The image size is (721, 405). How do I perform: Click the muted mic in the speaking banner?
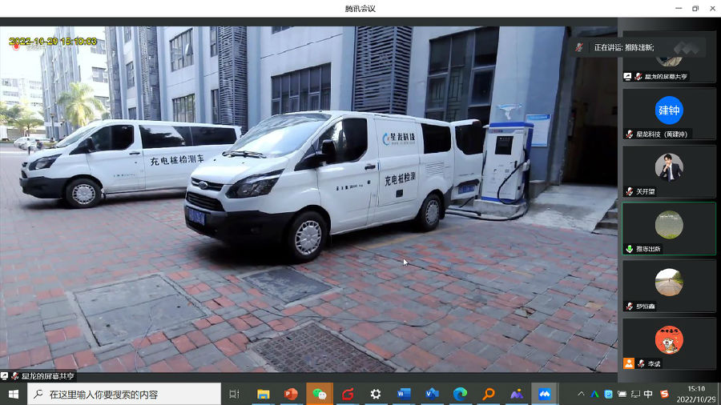click(579, 47)
